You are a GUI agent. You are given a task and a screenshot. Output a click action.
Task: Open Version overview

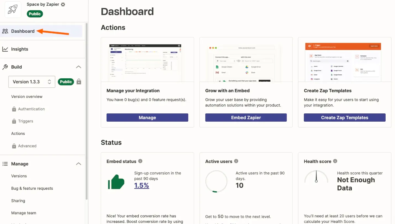point(27,97)
